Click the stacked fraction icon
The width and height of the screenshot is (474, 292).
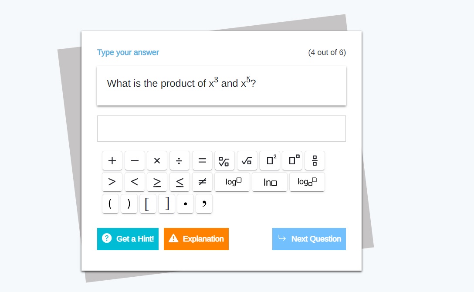pyautogui.click(x=315, y=160)
